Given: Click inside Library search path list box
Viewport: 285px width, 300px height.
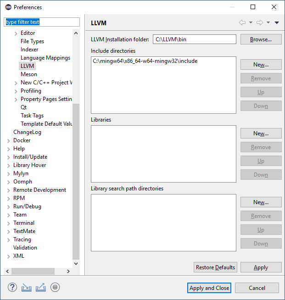Looking at the screenshot, I should [163, 222].
